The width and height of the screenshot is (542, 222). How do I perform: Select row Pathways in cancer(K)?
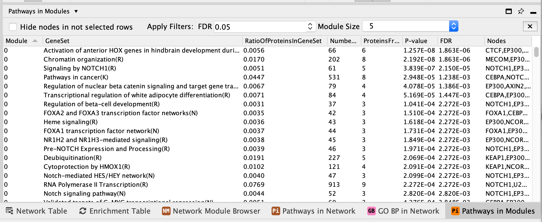point(267,77)
